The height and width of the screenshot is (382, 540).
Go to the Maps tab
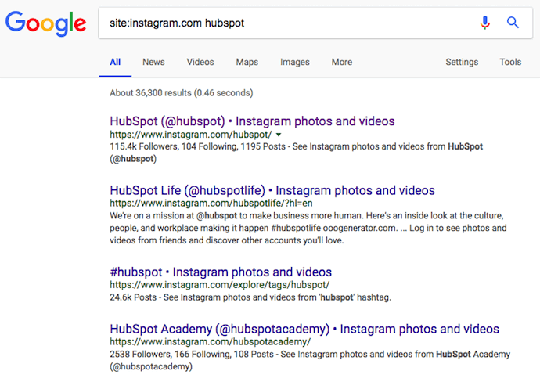pos(247,62)
